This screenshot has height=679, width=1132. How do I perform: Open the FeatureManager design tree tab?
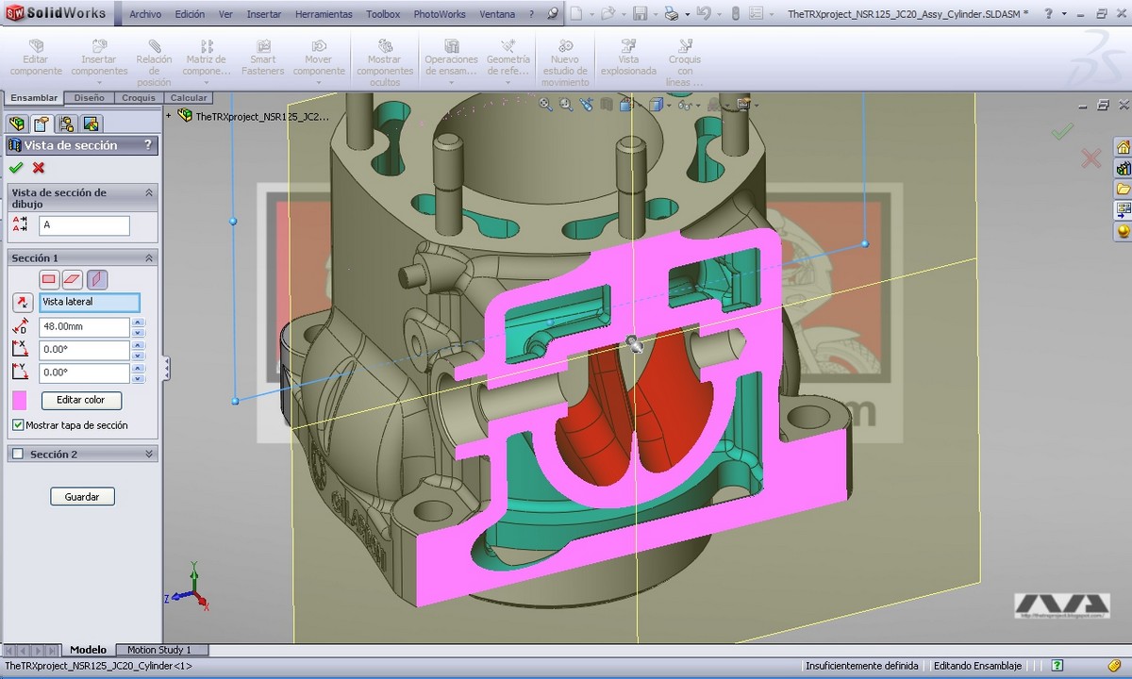click(16, 124)
